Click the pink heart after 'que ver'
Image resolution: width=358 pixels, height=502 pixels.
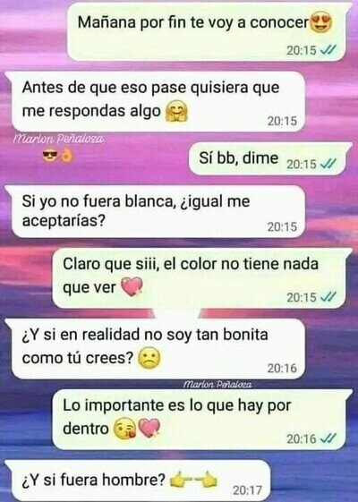point(132,286)
